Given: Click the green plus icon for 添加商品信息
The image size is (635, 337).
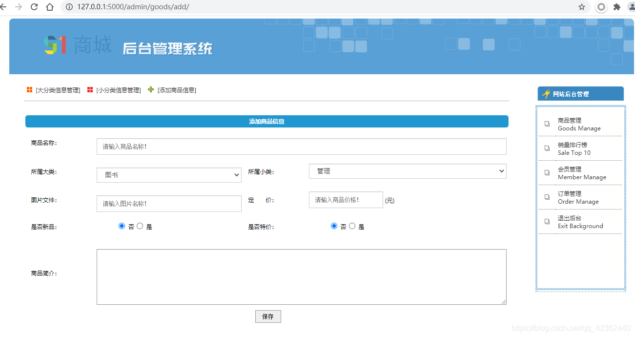Looking at the screenshot, I should pos(151,89).
